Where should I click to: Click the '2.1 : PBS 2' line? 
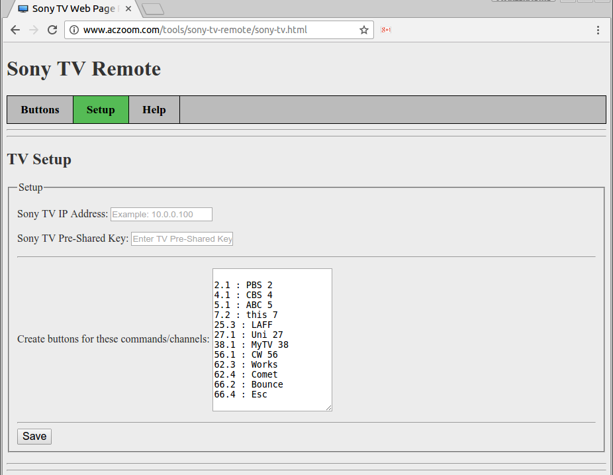tap(243, 286)
